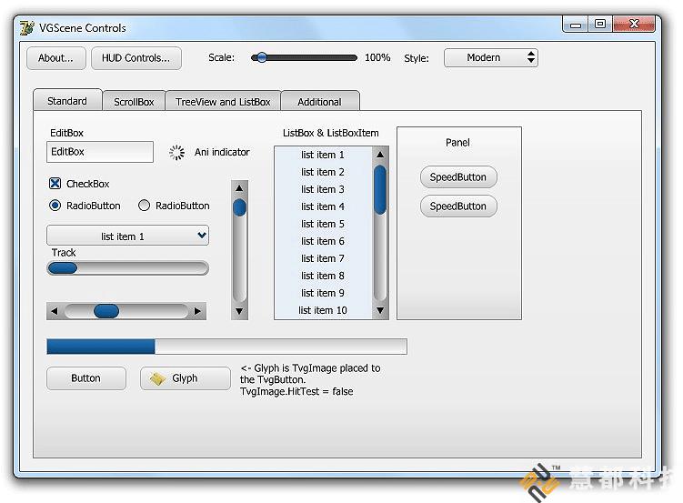Click the upper SpeedButton in Panel
683x503 pixels.
pos(458,176)
